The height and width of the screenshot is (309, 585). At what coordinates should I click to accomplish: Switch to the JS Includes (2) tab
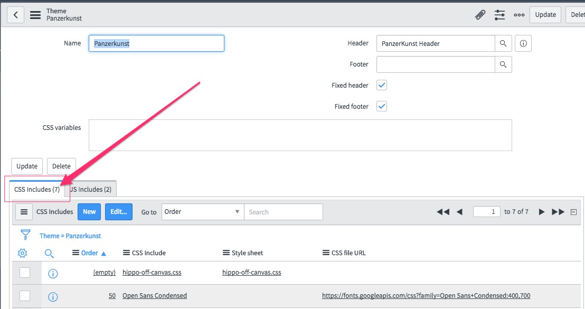91,189
